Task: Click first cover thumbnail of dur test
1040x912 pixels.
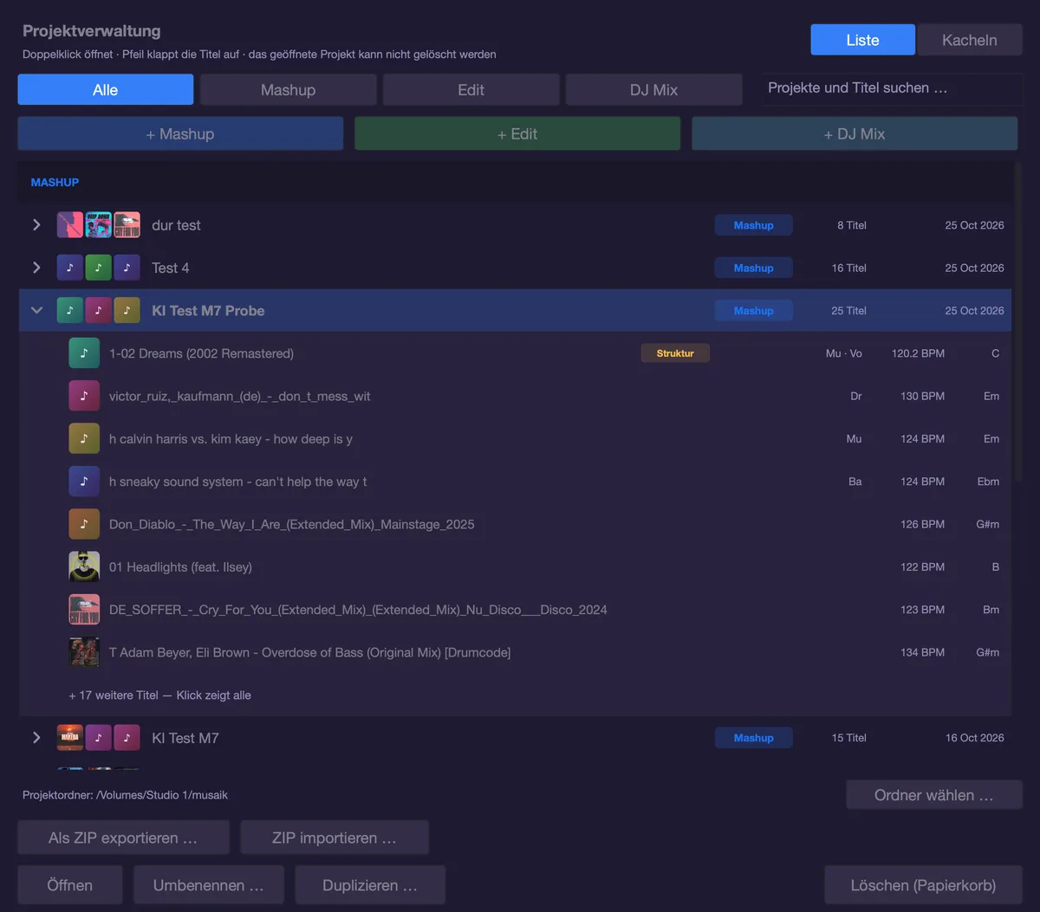Action: click(70, 225)
